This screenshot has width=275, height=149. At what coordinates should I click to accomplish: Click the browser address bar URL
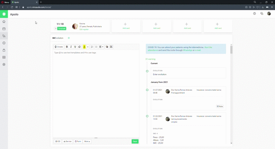pyautogui.click(x=39, y=7)
